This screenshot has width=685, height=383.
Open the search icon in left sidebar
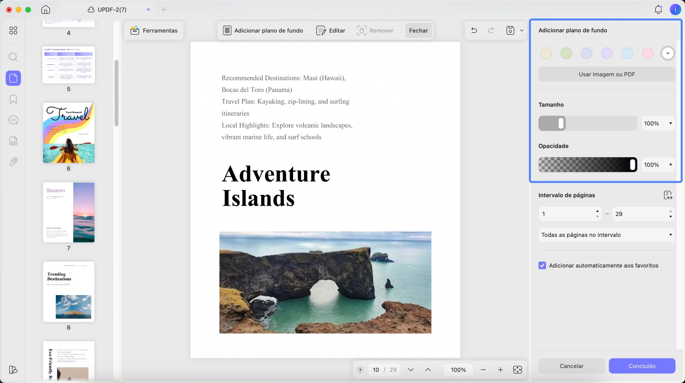pyautogui.click(x=13, y=57)
